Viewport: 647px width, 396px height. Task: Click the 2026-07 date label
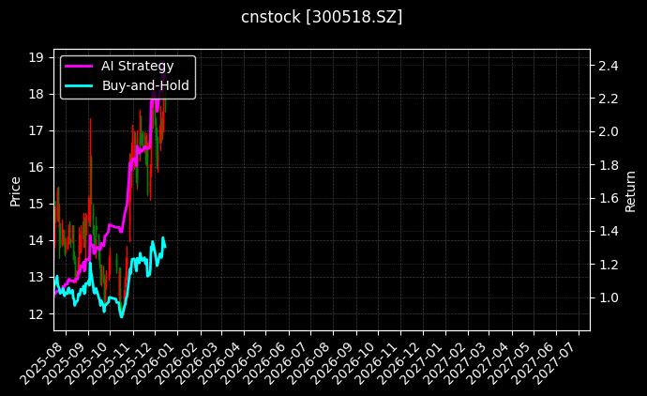tap(287, 363)
